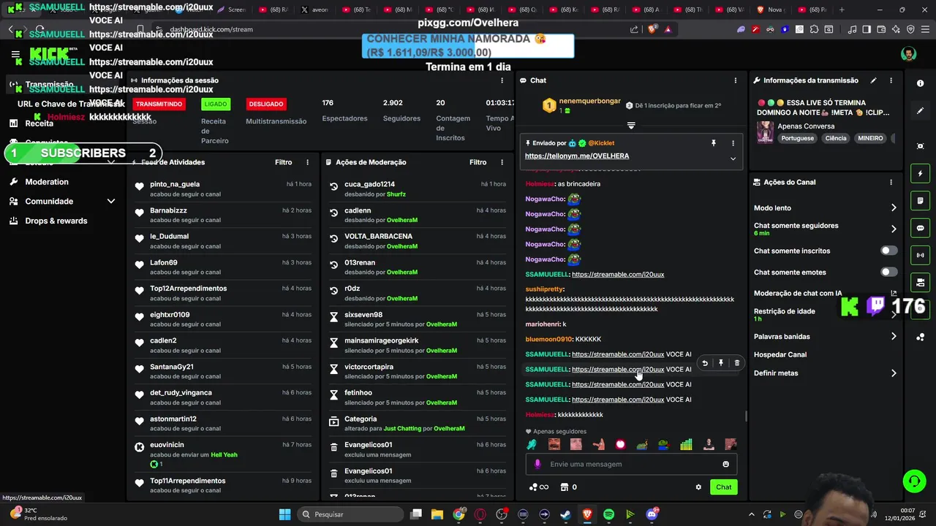Pin the hovered SSAMUUEELL chat message
The width and height of the screenshot is (936, 526).
[721, 363]
